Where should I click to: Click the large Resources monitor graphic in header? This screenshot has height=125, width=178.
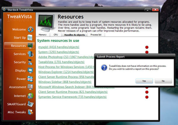tap(46, 23)
